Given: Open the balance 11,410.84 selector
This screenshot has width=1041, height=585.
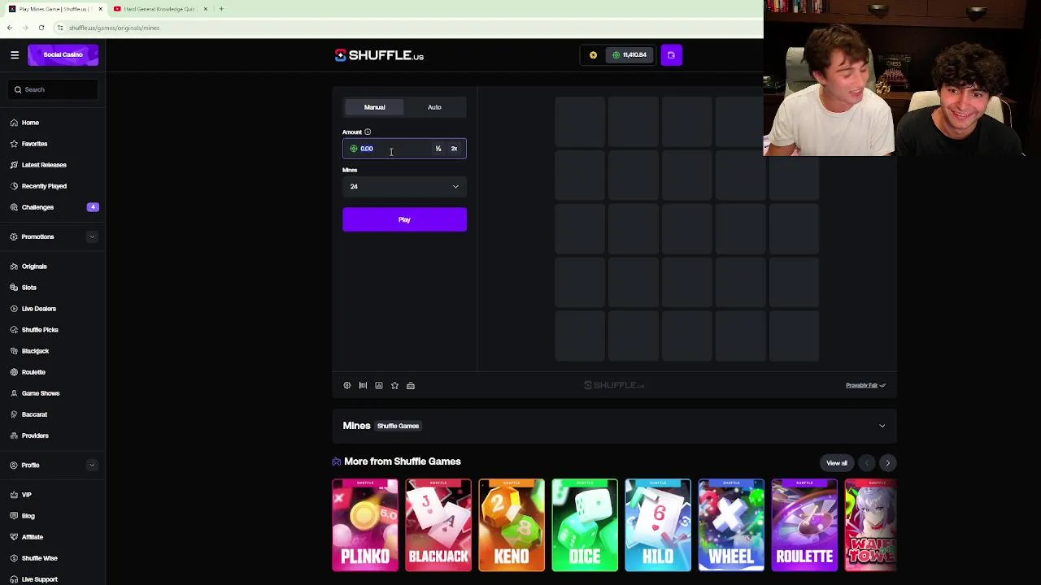Looking at the screenshot, I should pyautogui.click(x=630, y=55).
